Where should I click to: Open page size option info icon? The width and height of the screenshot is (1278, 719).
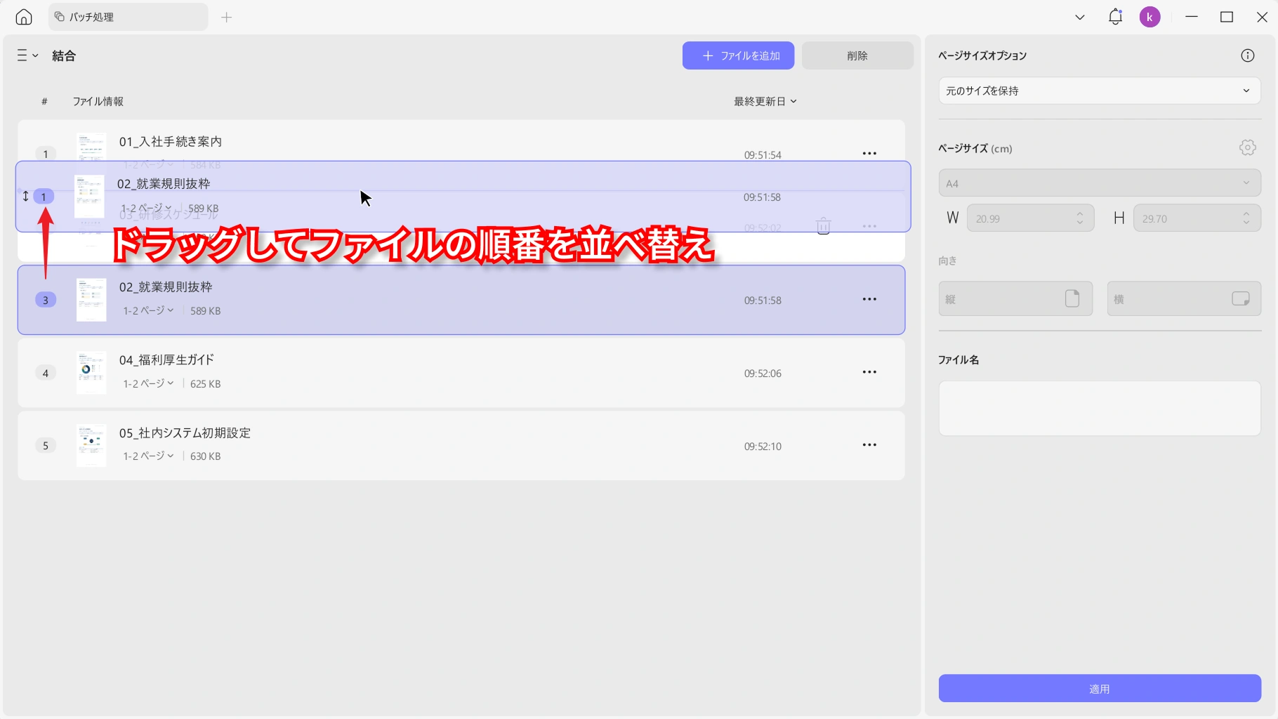[1247, 55]
